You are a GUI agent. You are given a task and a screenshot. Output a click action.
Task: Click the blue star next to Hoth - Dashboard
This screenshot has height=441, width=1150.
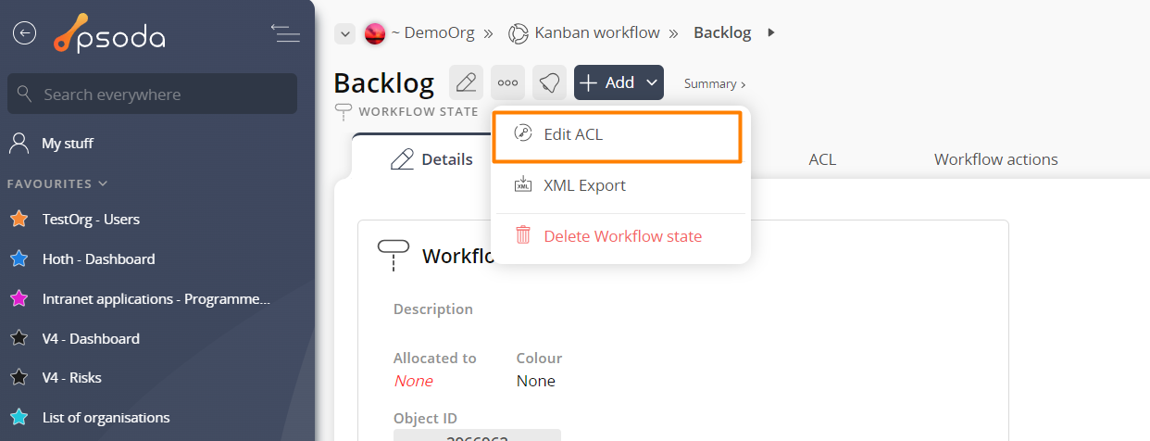point(19,259)
